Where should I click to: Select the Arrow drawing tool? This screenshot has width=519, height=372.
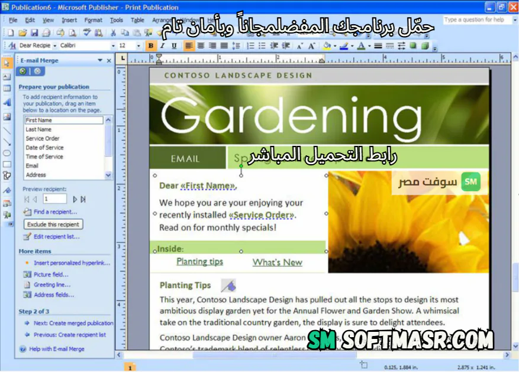(x=7, y=142)
